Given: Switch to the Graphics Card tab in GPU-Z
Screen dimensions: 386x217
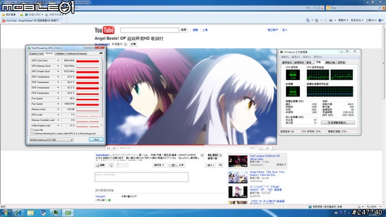Looking at the screenshot, I should pyautogui.click(x=36, y=54).
